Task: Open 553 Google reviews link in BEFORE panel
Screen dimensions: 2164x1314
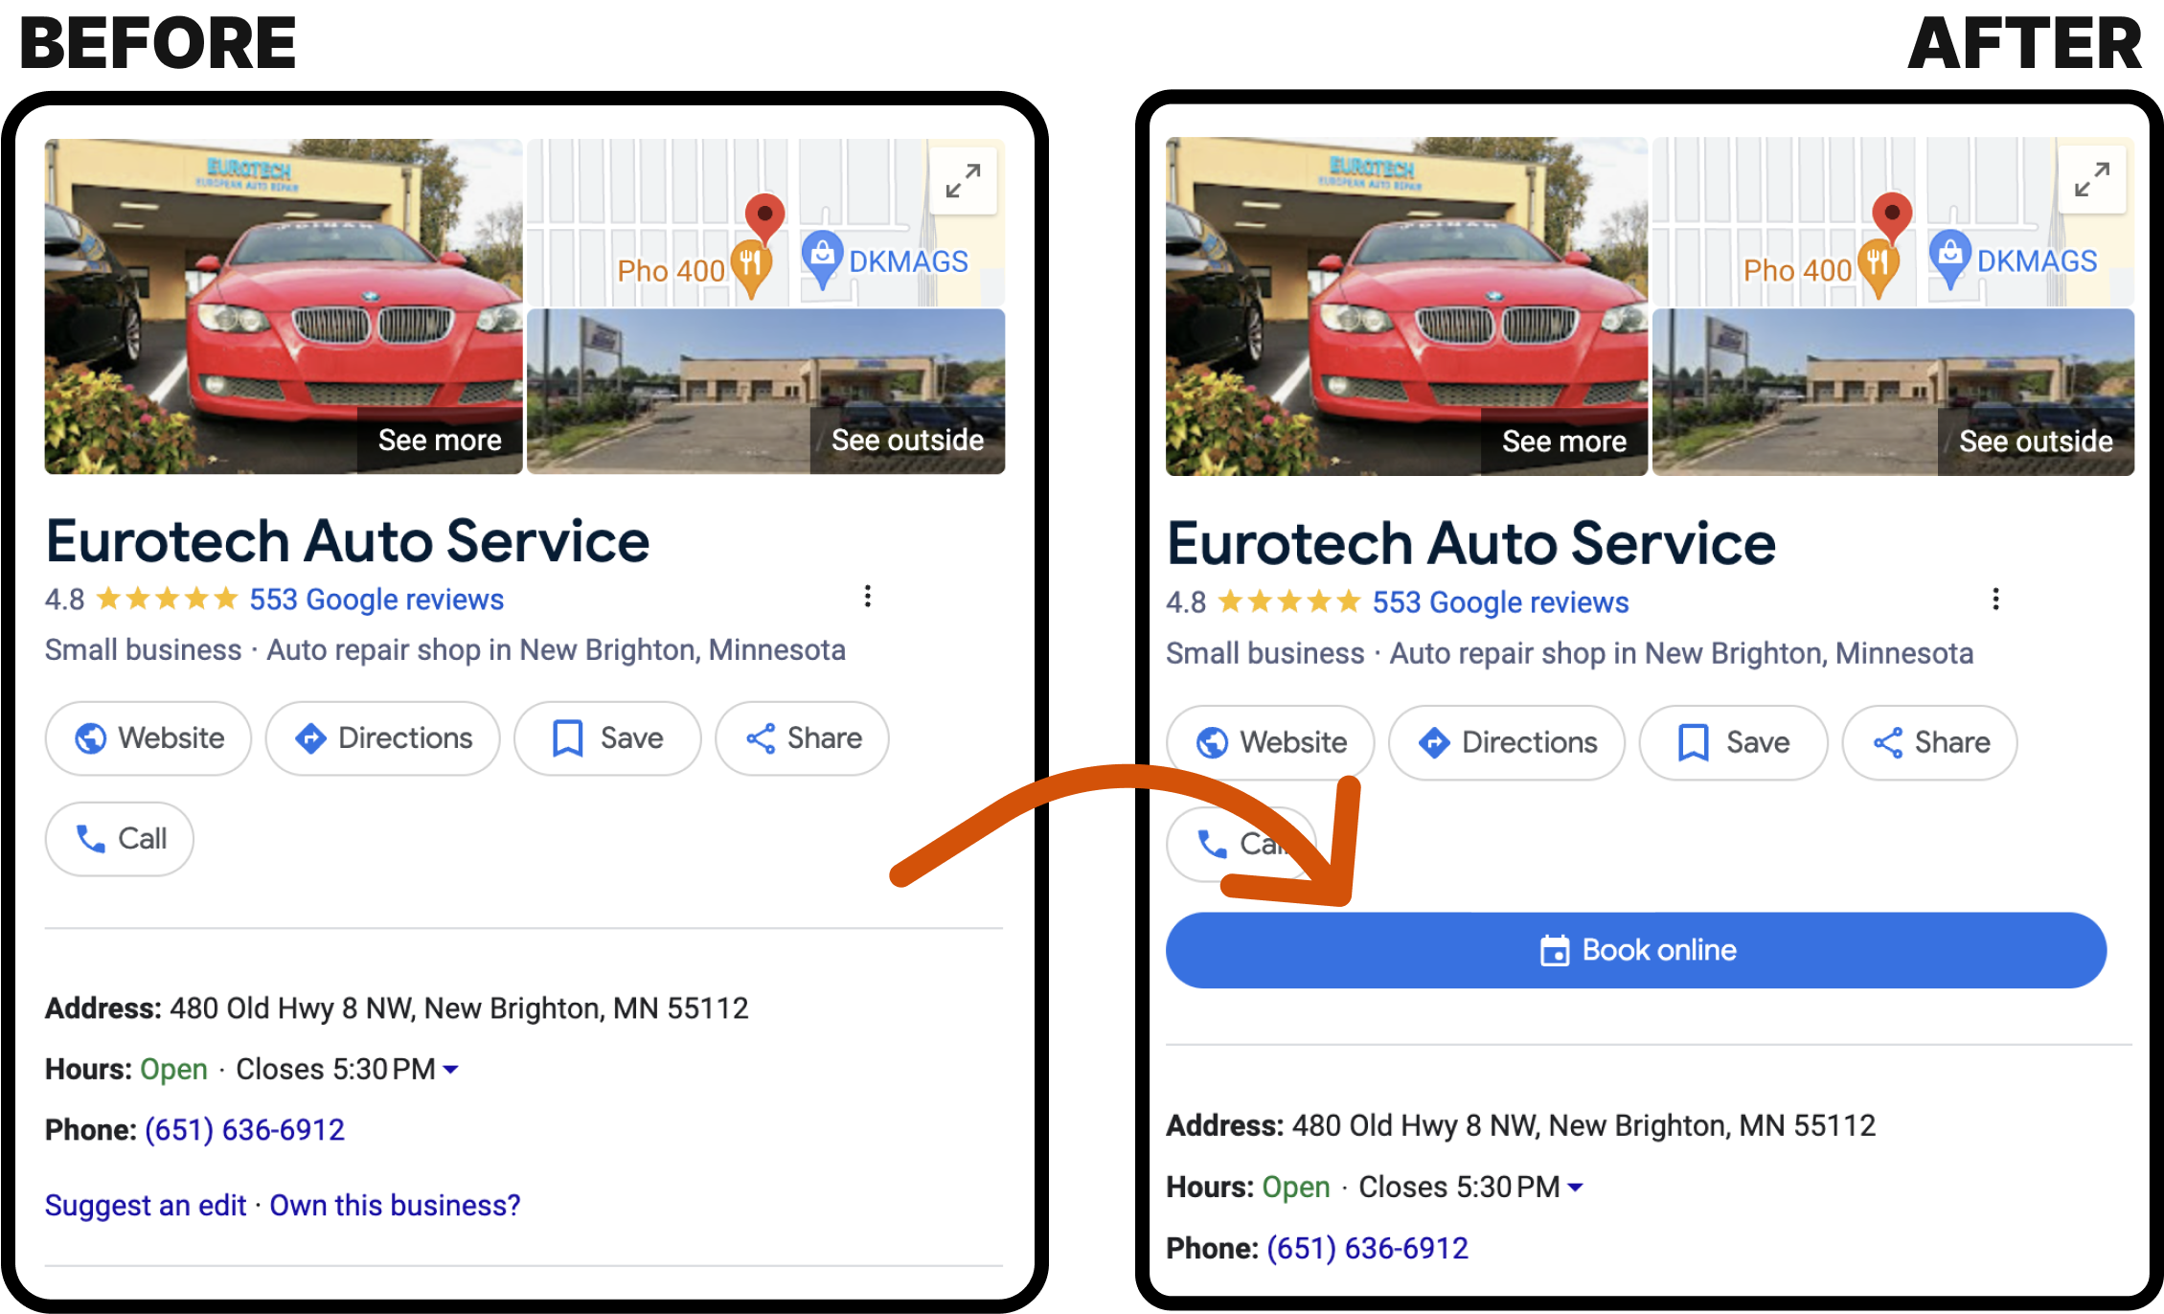Action: 376,600
